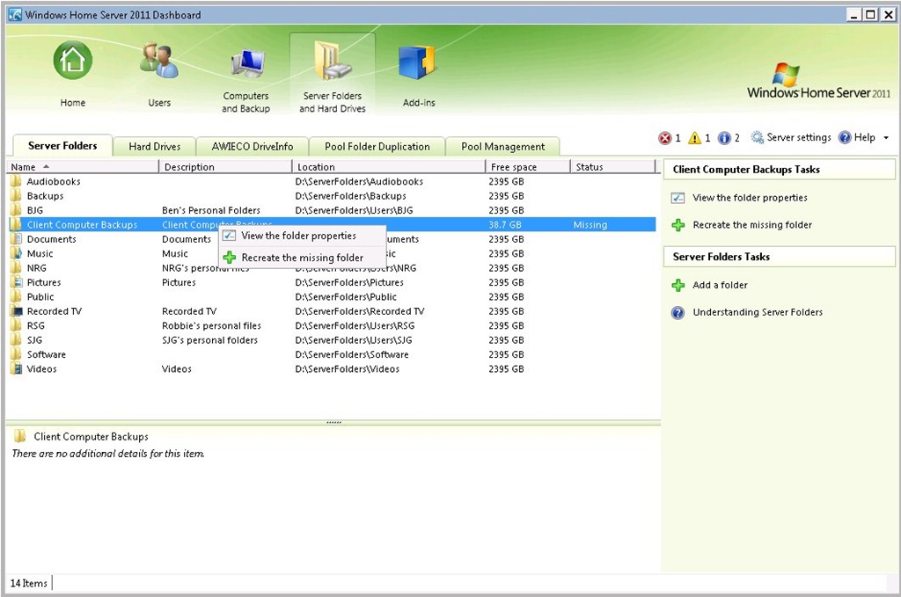
Task: Click the properties icon in tasks pane
Action: 678,198
